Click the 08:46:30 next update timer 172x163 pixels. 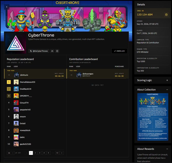coord(59,76)
